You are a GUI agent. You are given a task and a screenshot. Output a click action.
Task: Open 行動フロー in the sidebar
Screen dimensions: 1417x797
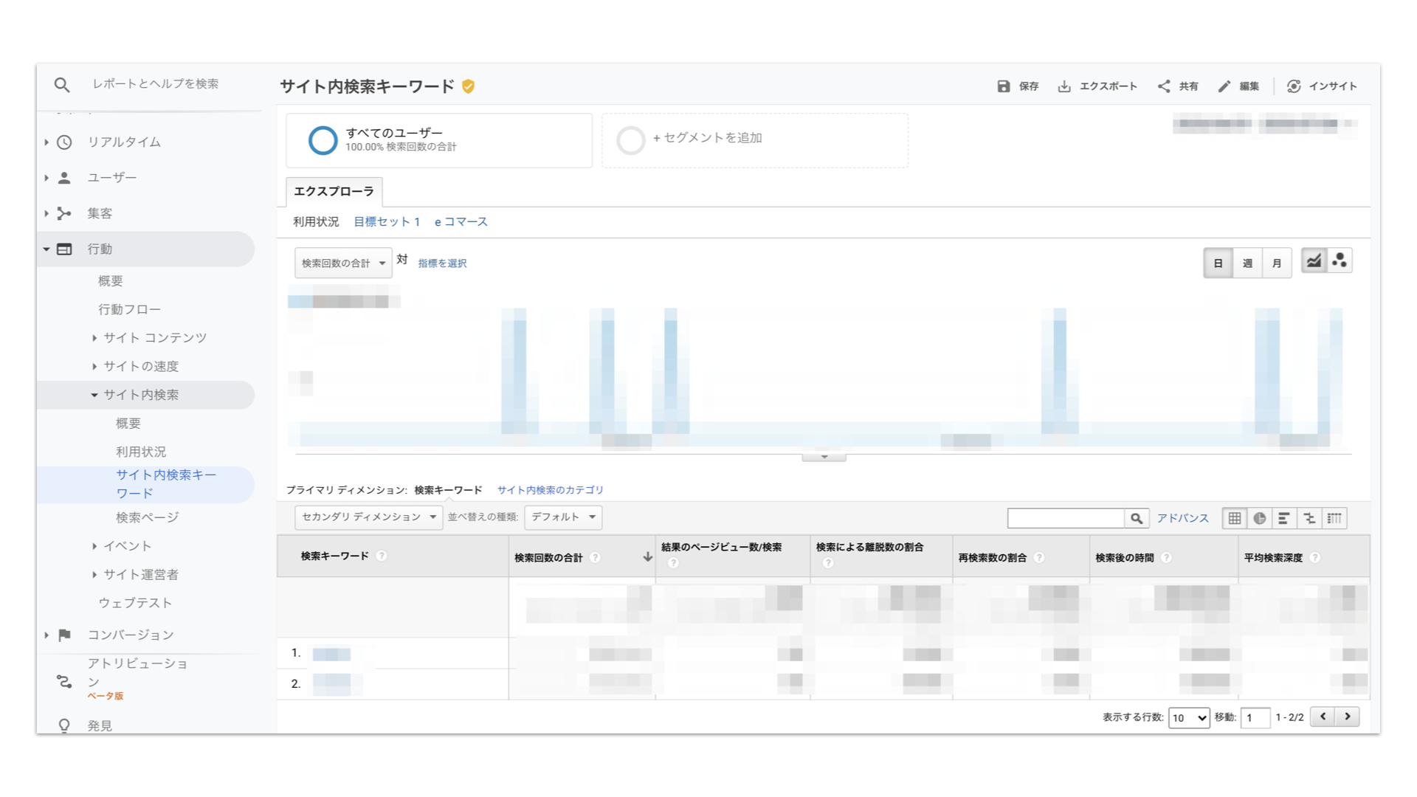coord(129,309)
